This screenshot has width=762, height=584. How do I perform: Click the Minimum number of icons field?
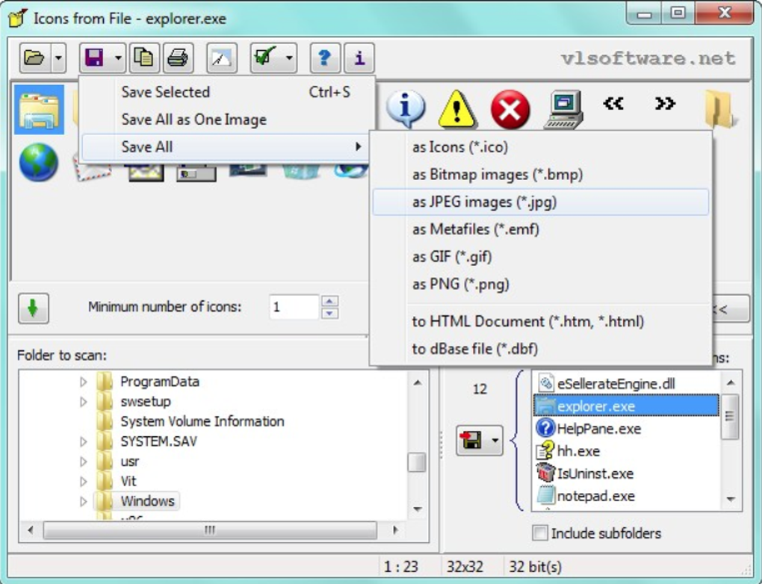click(294, 307)
